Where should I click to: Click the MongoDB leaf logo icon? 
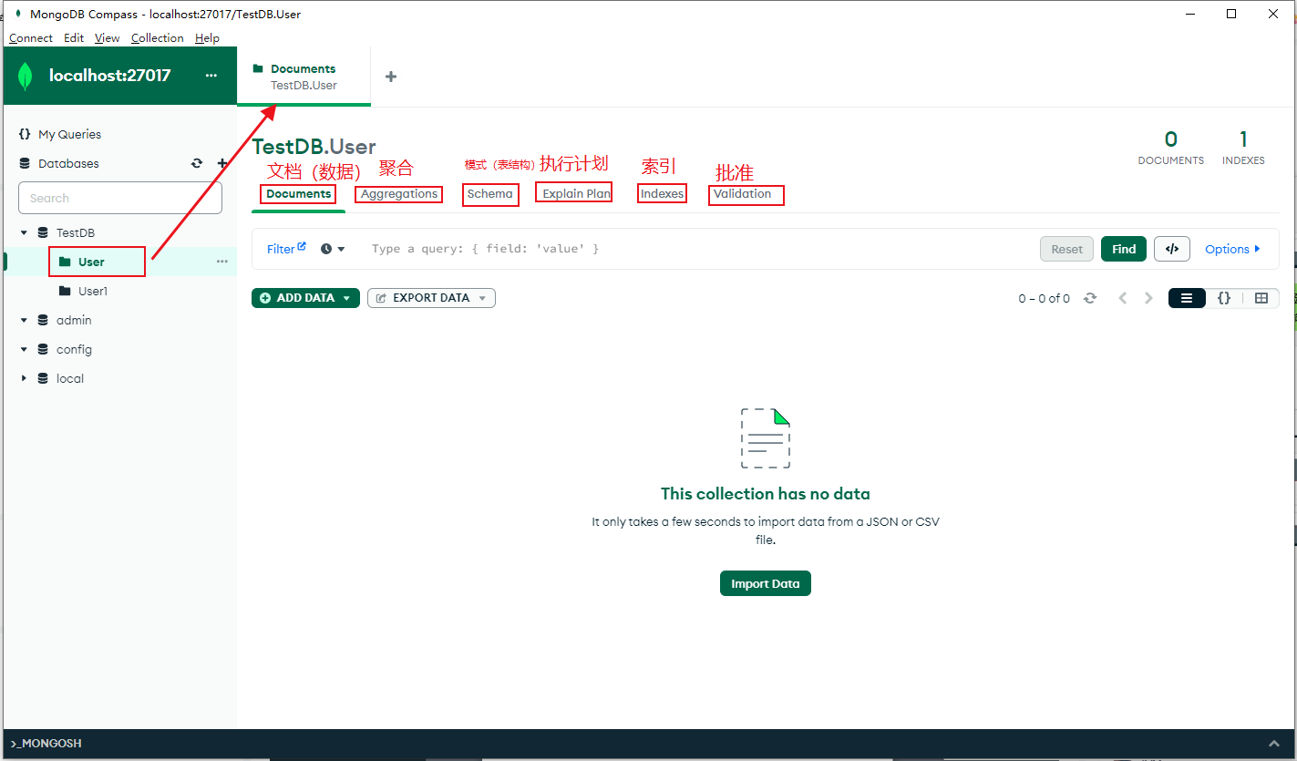tap(26, 76)
